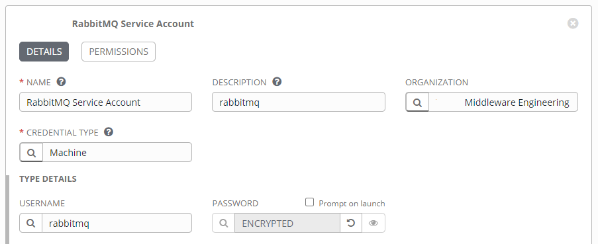598x244 pixels.
Task: Show the password using the eye icon
Action: (x=374, y=223)
